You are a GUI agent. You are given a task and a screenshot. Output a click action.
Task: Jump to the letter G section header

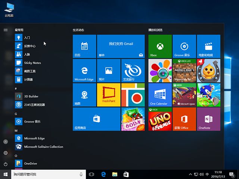(x=16, y=113)
